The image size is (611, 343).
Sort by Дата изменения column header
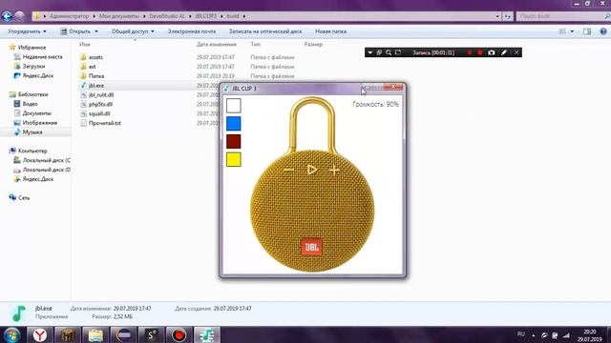[x=217, y=45]
